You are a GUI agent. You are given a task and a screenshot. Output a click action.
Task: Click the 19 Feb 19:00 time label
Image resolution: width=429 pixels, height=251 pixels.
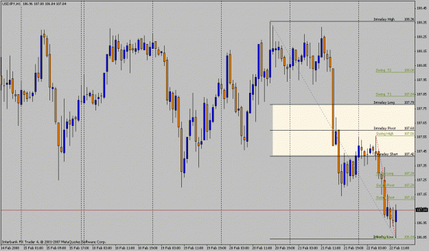[217, 248]
